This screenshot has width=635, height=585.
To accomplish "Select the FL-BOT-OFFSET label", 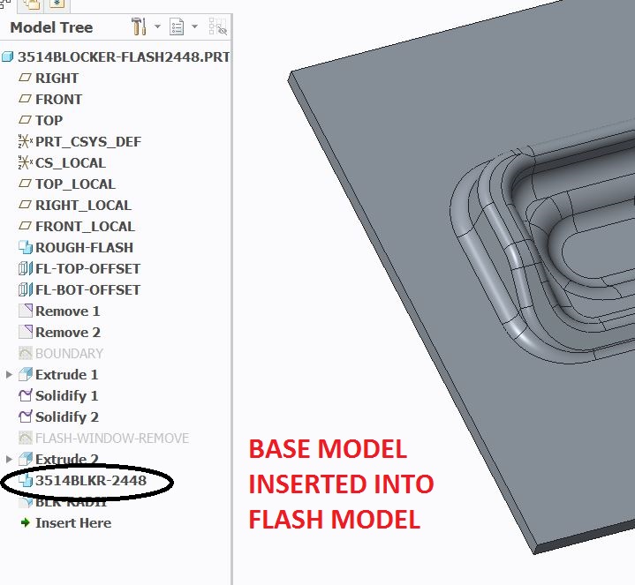I will click(88, 289).
